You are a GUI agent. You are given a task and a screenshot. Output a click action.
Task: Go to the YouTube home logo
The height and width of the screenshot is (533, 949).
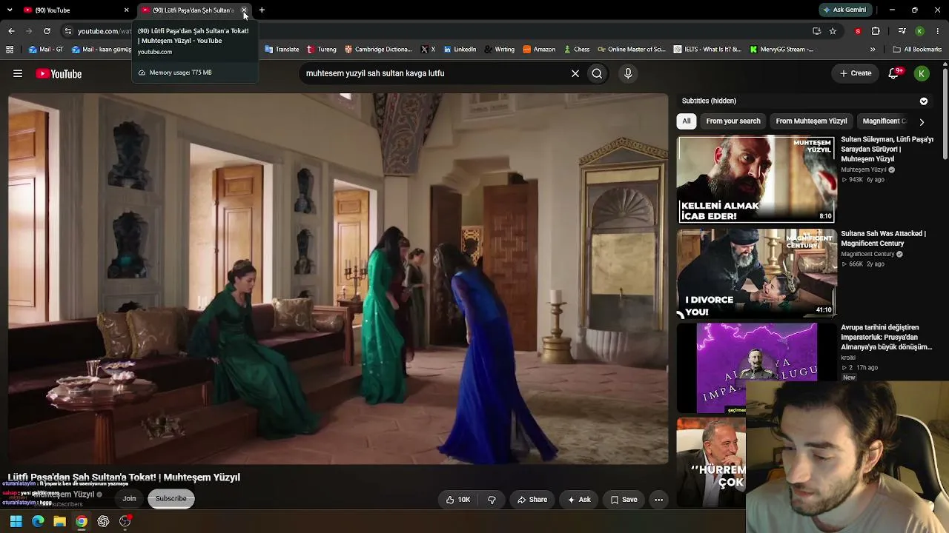59,73
